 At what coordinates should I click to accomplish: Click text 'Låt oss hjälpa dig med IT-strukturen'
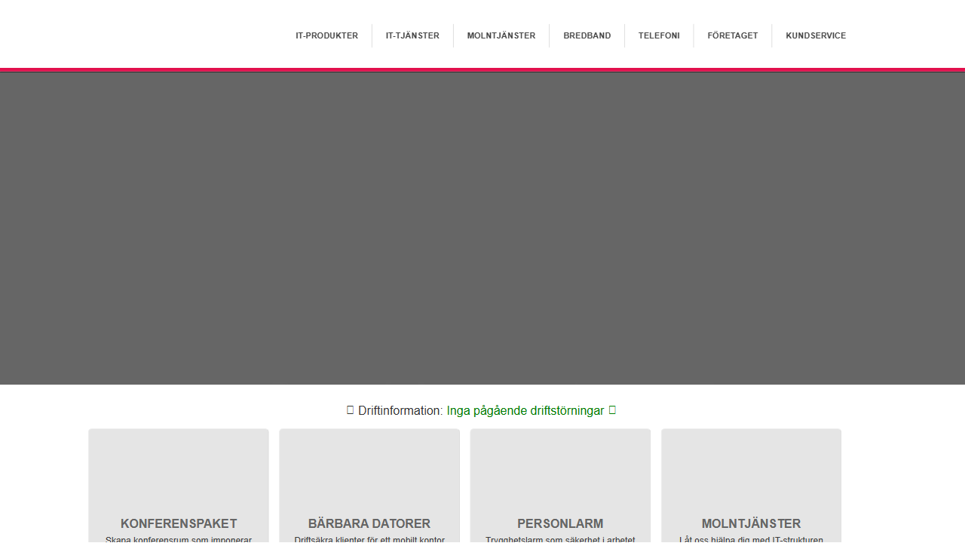coord(751,539)
